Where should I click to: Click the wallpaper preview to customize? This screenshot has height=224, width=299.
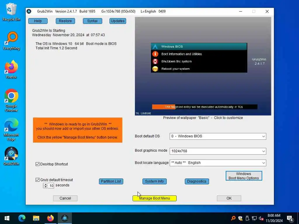pos(203,66)
